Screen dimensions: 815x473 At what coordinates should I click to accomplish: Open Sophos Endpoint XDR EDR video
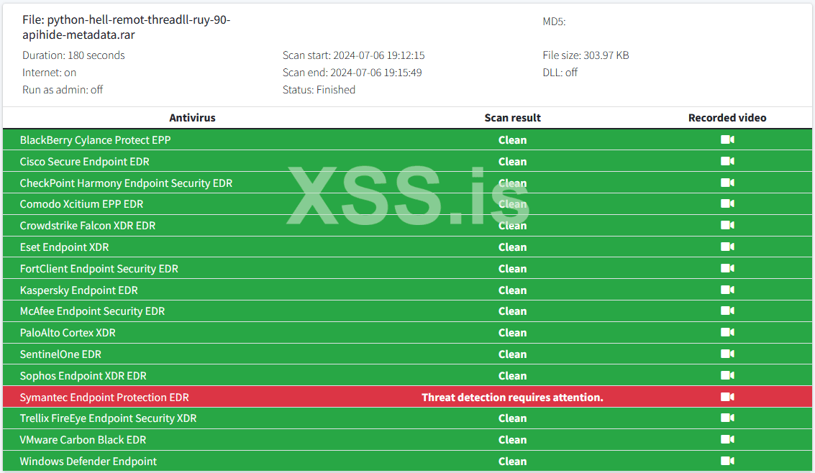tap(727, 375)
